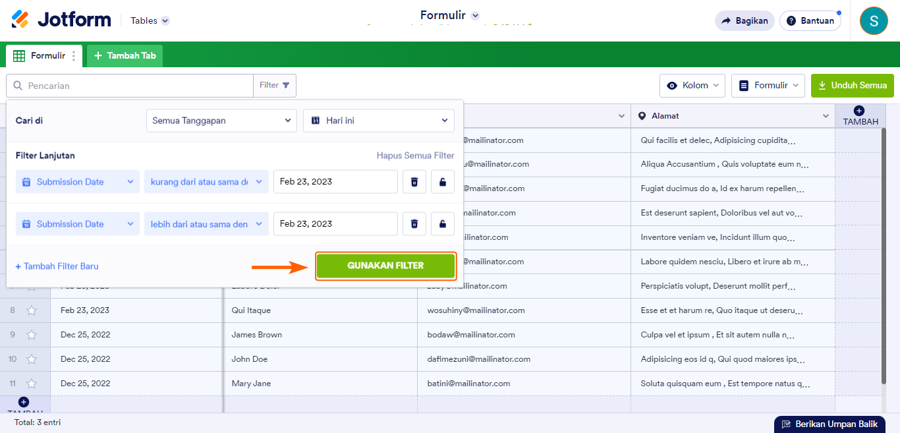The width and height of the screenshot is (900, 433).
Task: Click the plus Tambah column icon
Action: (858, 111)
